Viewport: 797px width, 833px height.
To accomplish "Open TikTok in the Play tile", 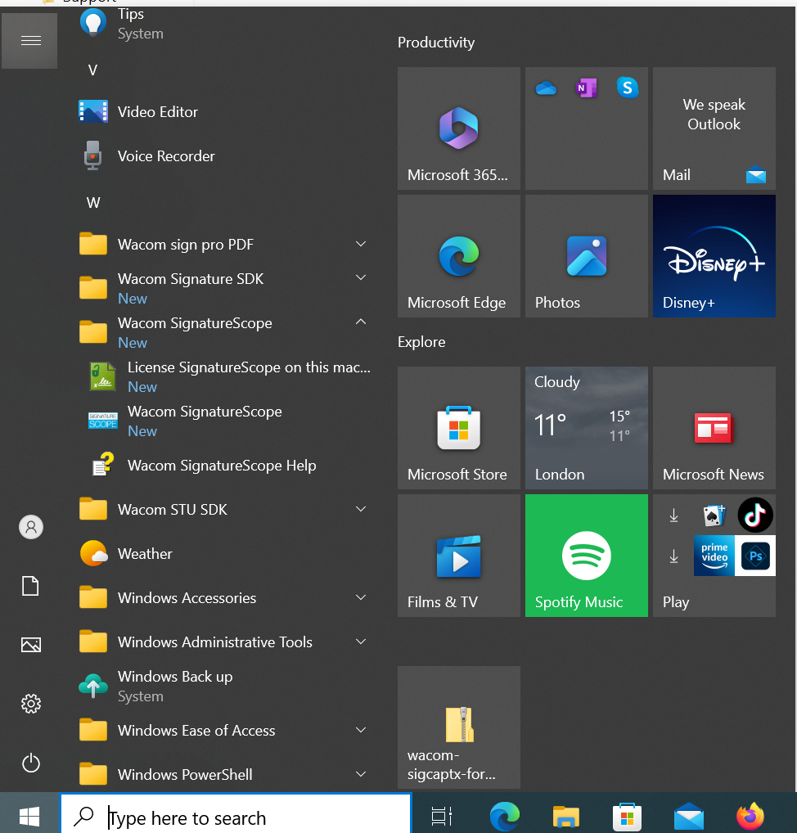I will click(755, 515).
